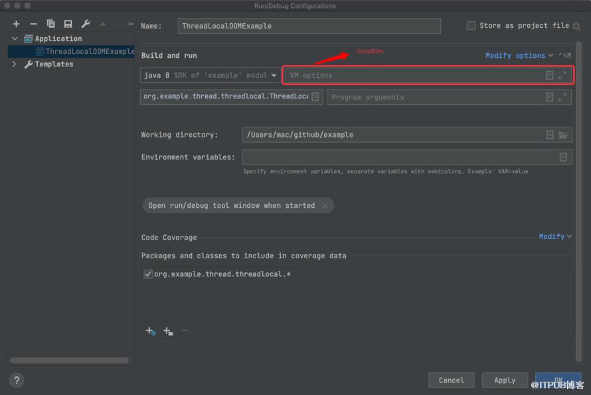591x395 pixels.
Task: Save configuration using the disk icon
Action: click(68, 24)
